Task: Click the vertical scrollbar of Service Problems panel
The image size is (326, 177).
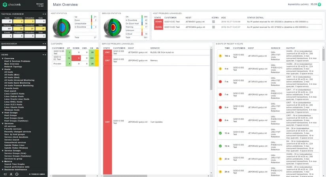Action: pos(211,69)
